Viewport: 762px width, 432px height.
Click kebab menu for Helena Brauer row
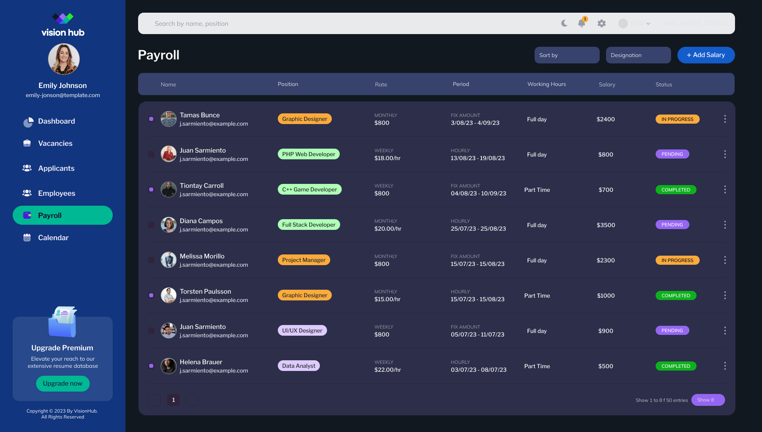[x=725, y=366]
